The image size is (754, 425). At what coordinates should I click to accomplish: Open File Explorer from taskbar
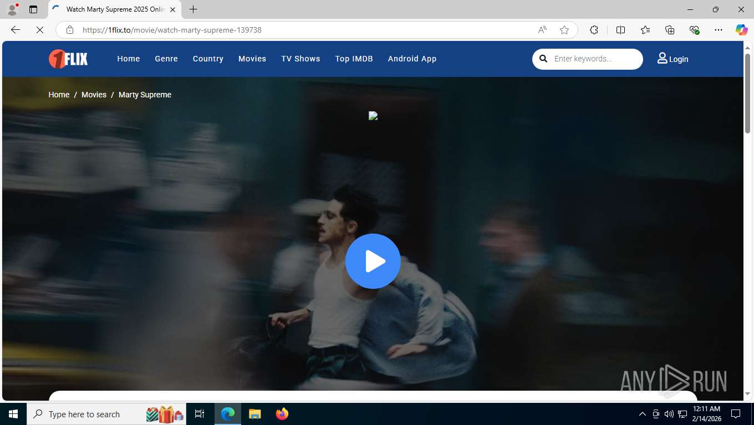coord(254,414)
